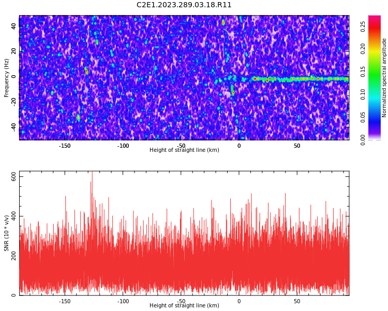Click the 0.15 tick on the colorbar
This screenshot has width=388, height=311.
click(x=363, y=72)
